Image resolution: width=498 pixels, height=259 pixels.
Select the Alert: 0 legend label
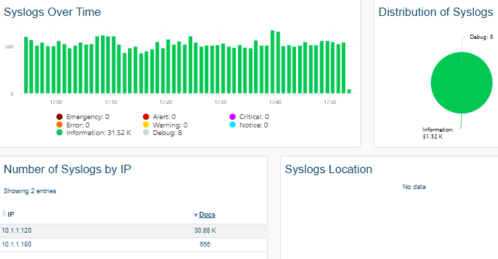tap(164, 117)
